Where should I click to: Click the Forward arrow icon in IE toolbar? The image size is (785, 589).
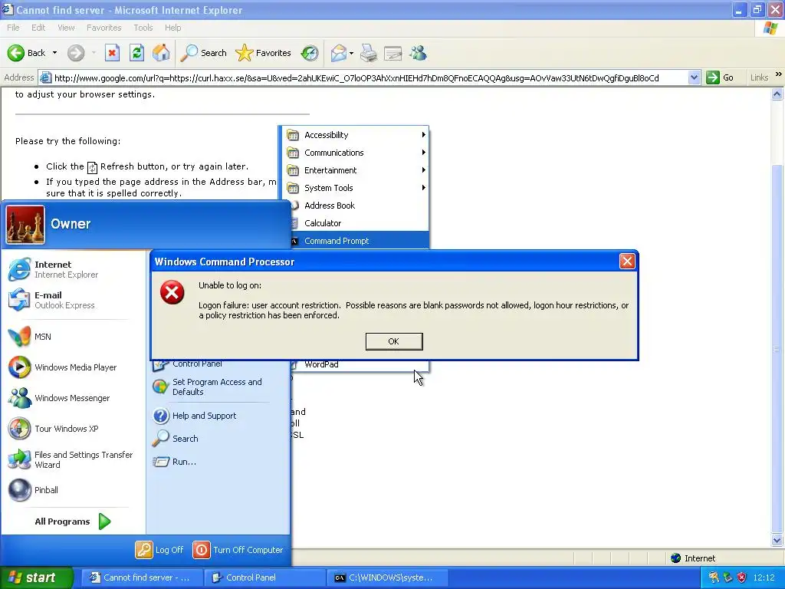[x=76, y=53]
